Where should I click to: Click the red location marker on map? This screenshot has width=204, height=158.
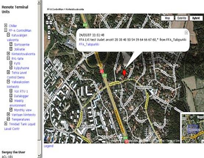[124, 73]
